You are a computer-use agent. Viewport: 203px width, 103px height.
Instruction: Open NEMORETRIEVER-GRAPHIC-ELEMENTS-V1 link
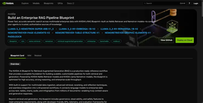click(128, 33)
